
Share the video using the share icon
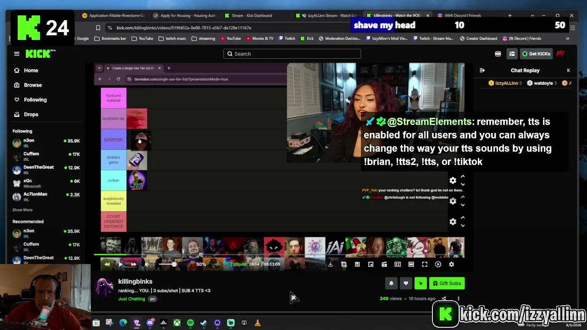pyautogui.click(x=444, y=299)
